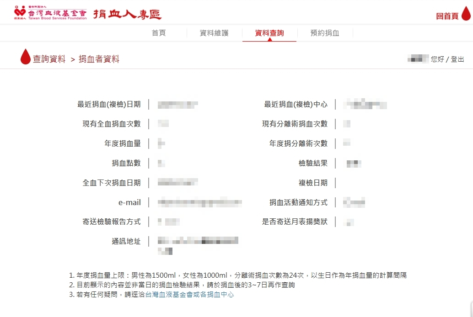Select the 檢驗結果 label

click(313, 163)
